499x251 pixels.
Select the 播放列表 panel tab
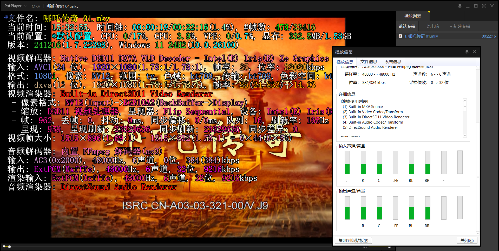coord(413,16)
